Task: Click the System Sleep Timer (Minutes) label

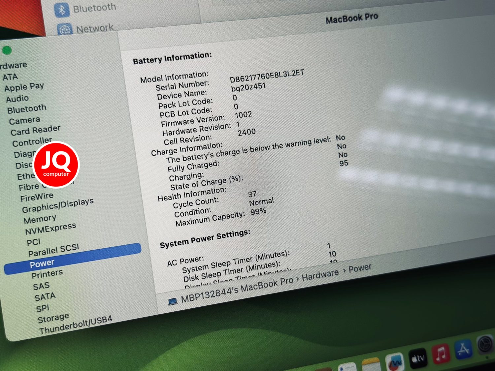Action: (x=236, y=263)
